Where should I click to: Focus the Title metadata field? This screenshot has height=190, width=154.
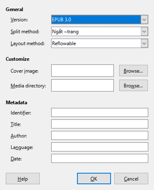[100, 124]
